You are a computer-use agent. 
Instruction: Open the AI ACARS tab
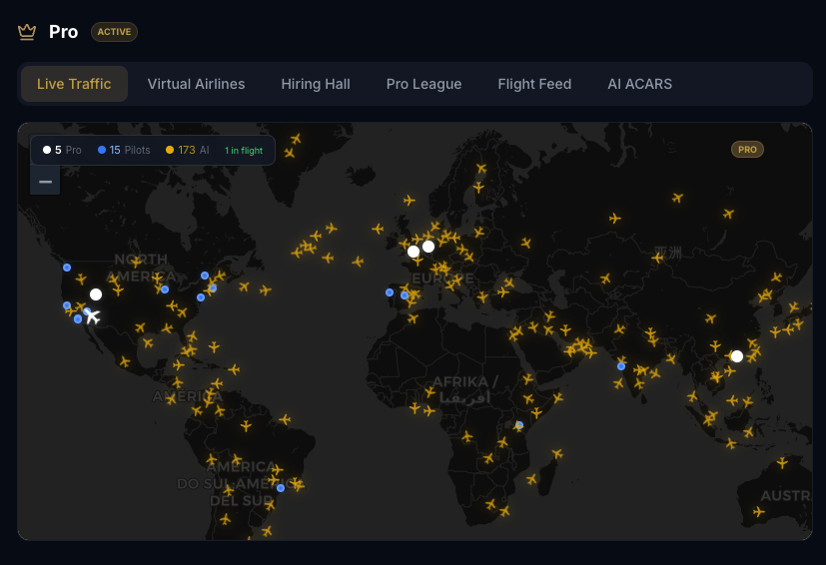point(639,84)
